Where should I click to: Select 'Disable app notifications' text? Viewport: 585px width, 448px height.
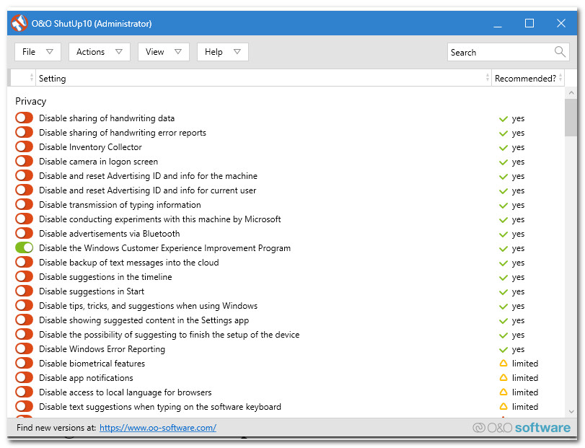point(86,378)
